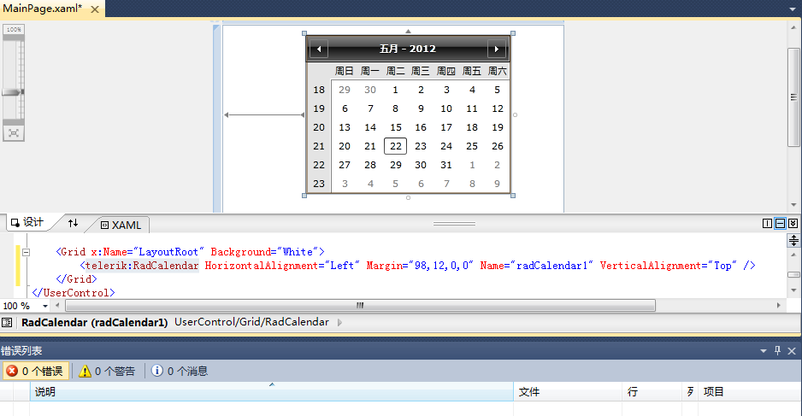This screenshot has height=416, width=802.
Task: Toggle the 0 个消息 messages filter
Action: tap(180, 371)
